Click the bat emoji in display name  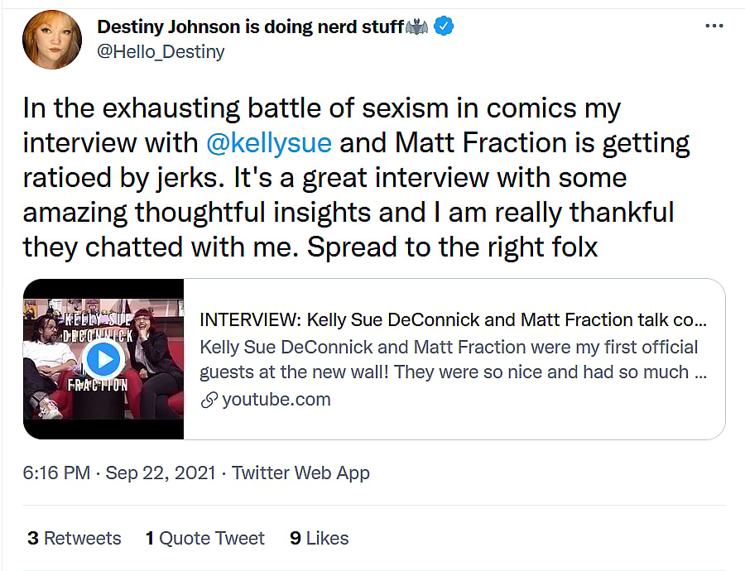pyautogui.click(x=416, y=26)
